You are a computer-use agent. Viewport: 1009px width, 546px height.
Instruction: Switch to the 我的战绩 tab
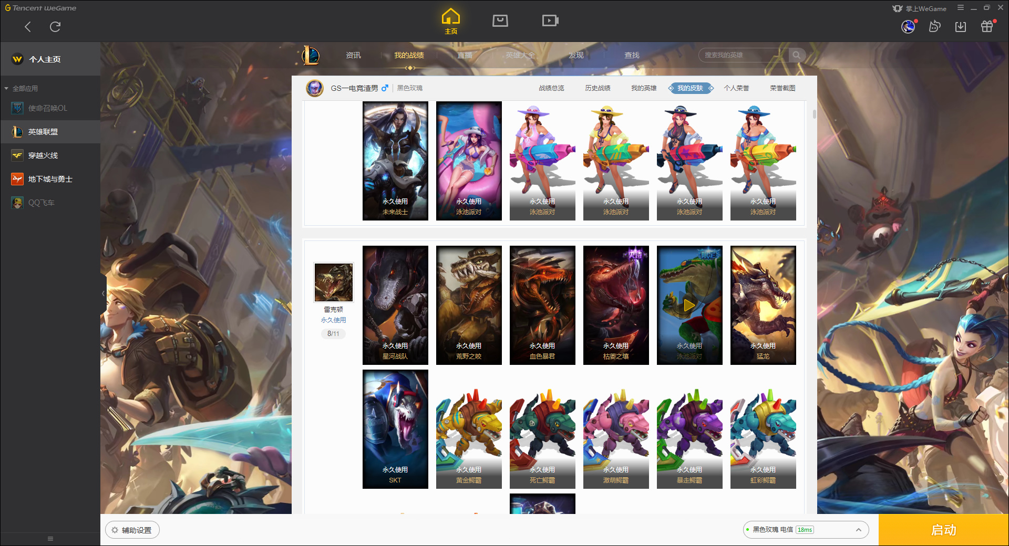coord(409,55)
